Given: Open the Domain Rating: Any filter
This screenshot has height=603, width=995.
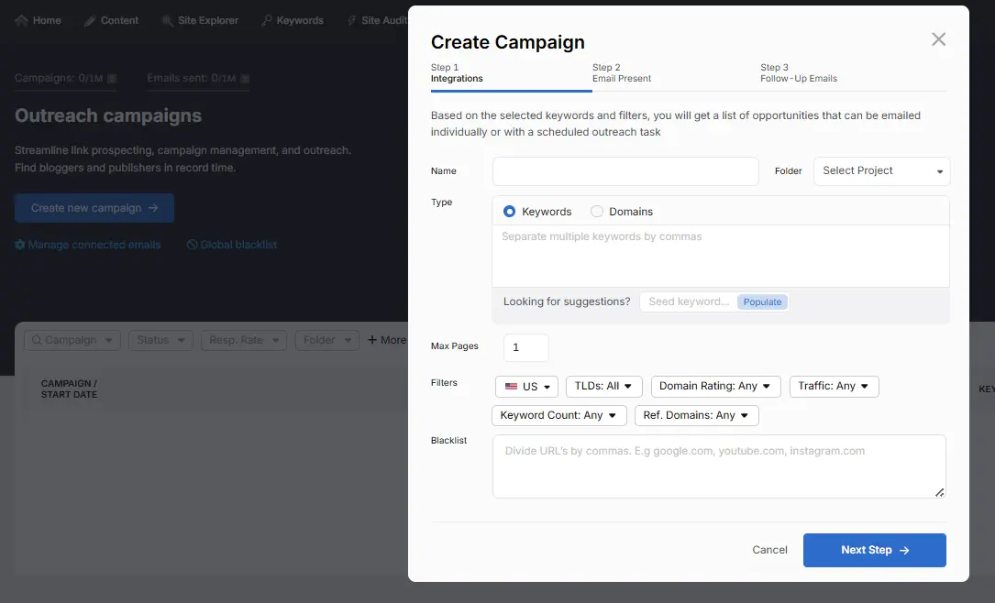Looking at the screenshot, I should click(715, 387).
